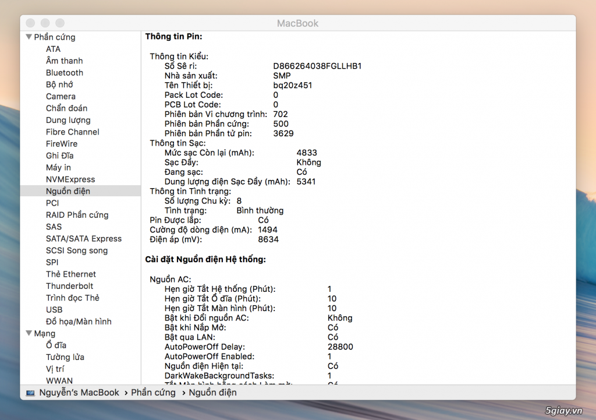Click battery cell version value 3629

(x=283, y=133)
